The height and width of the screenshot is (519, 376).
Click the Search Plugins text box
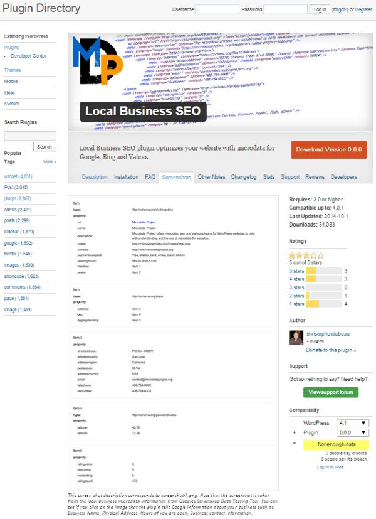(30, 136)
